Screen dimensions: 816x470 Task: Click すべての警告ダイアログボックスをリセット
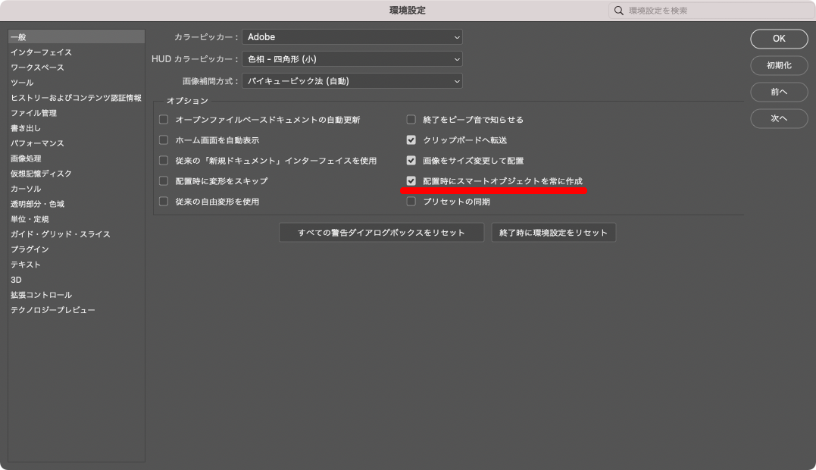pos(380,232)
